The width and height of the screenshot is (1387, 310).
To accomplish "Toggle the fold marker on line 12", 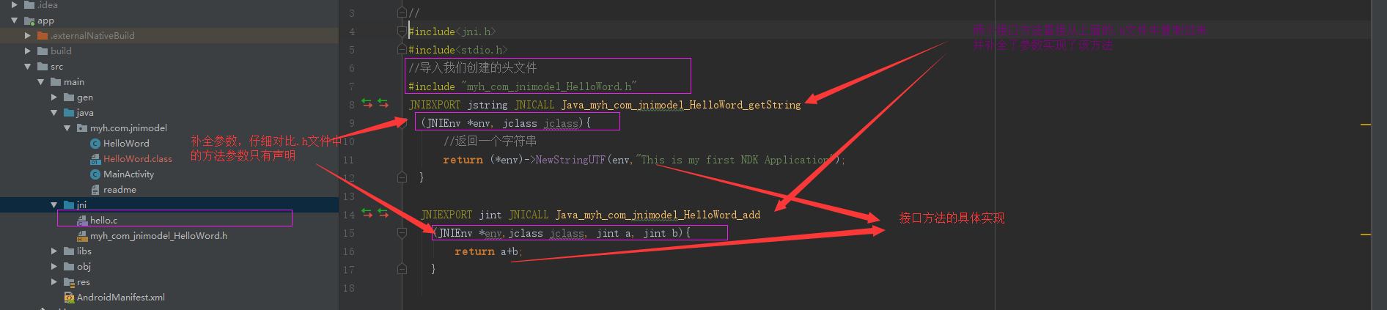I will 402,177.
